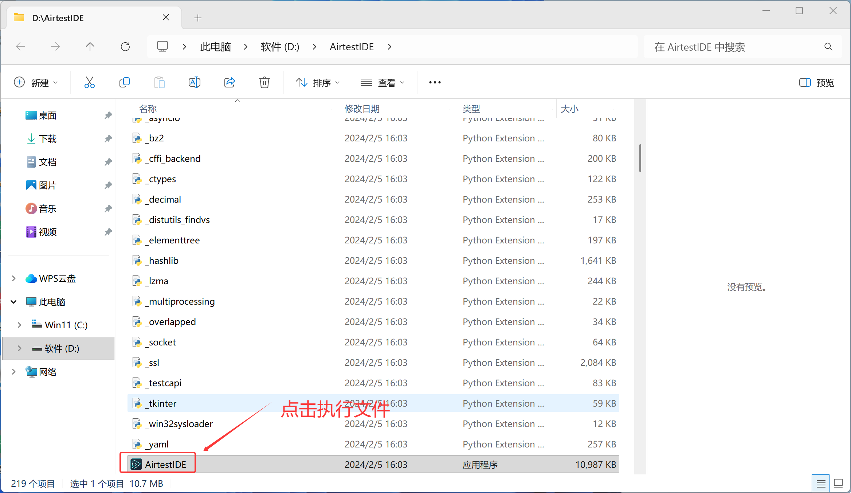Viewport: 851px width, 493px height.
Task: Click the Rename icon in toolbar
Action: 194,83
